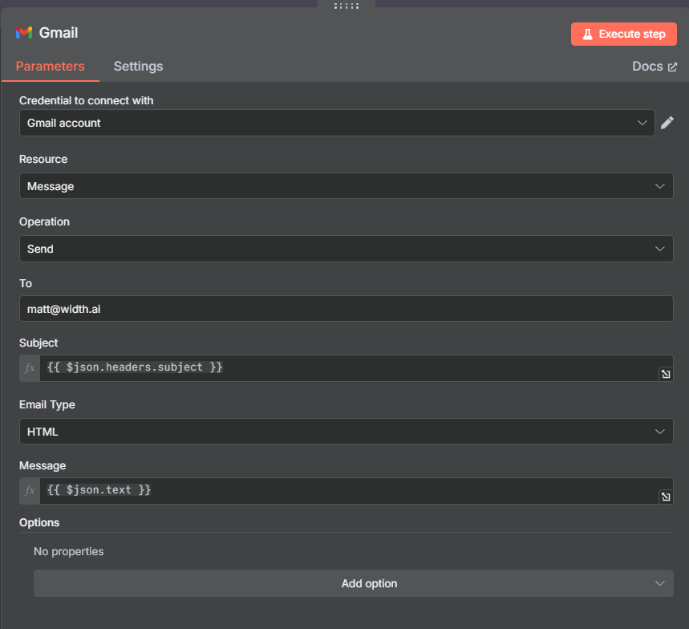Click the 'No properties' text

click(68, 552)
